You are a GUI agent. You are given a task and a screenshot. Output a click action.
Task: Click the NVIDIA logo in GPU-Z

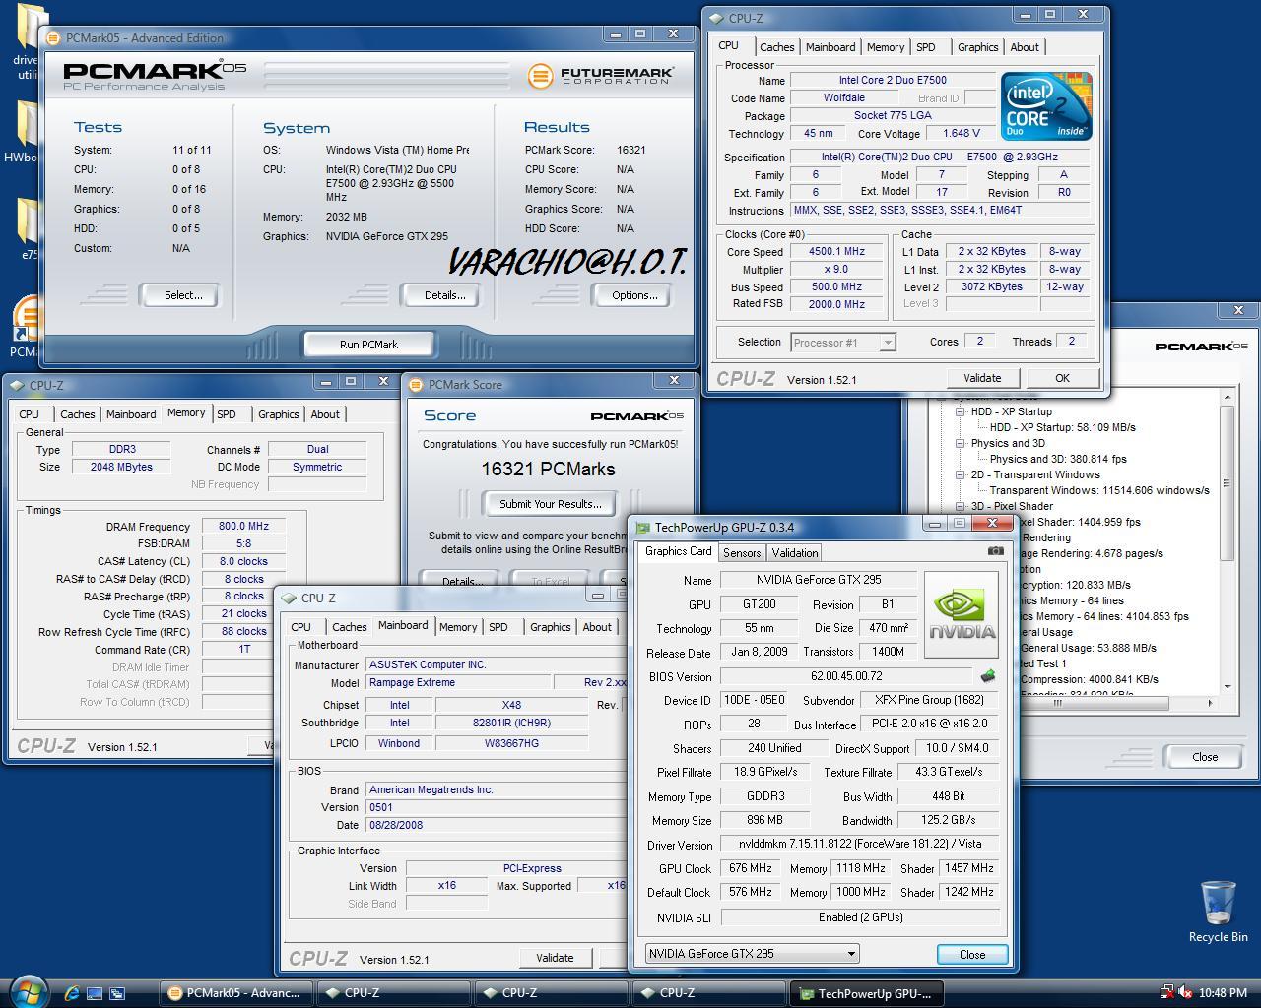[962, 614]
